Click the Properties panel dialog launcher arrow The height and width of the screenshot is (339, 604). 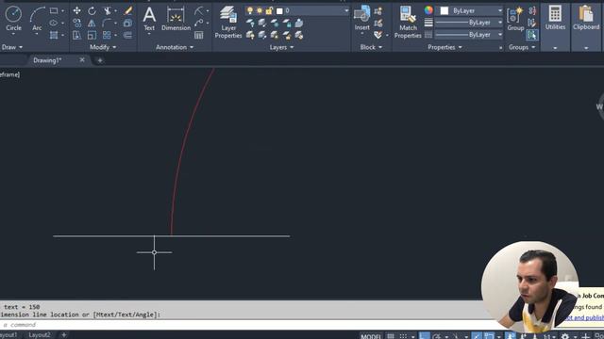point(500,48)
